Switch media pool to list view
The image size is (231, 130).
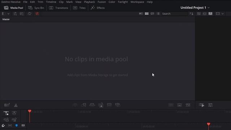pos(158,14)
